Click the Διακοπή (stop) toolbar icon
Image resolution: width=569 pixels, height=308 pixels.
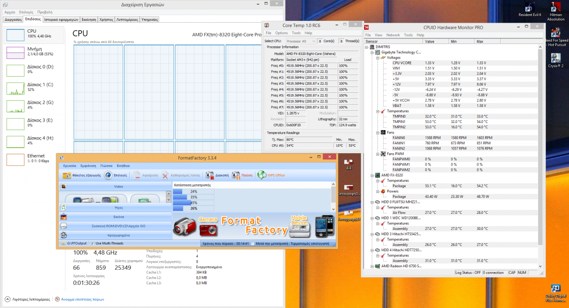point(210,175)
